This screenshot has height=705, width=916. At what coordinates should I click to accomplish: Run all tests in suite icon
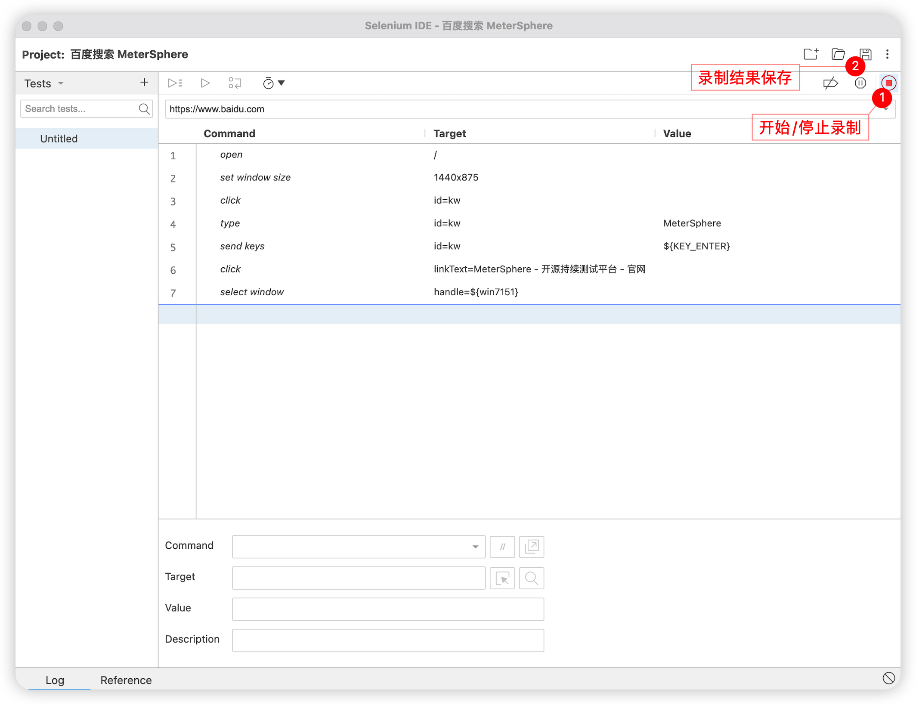tap(175, 83)
